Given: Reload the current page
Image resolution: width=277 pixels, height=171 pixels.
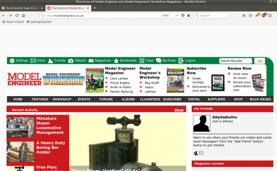Looking at the screenshot, I should (x=17, y=15).
